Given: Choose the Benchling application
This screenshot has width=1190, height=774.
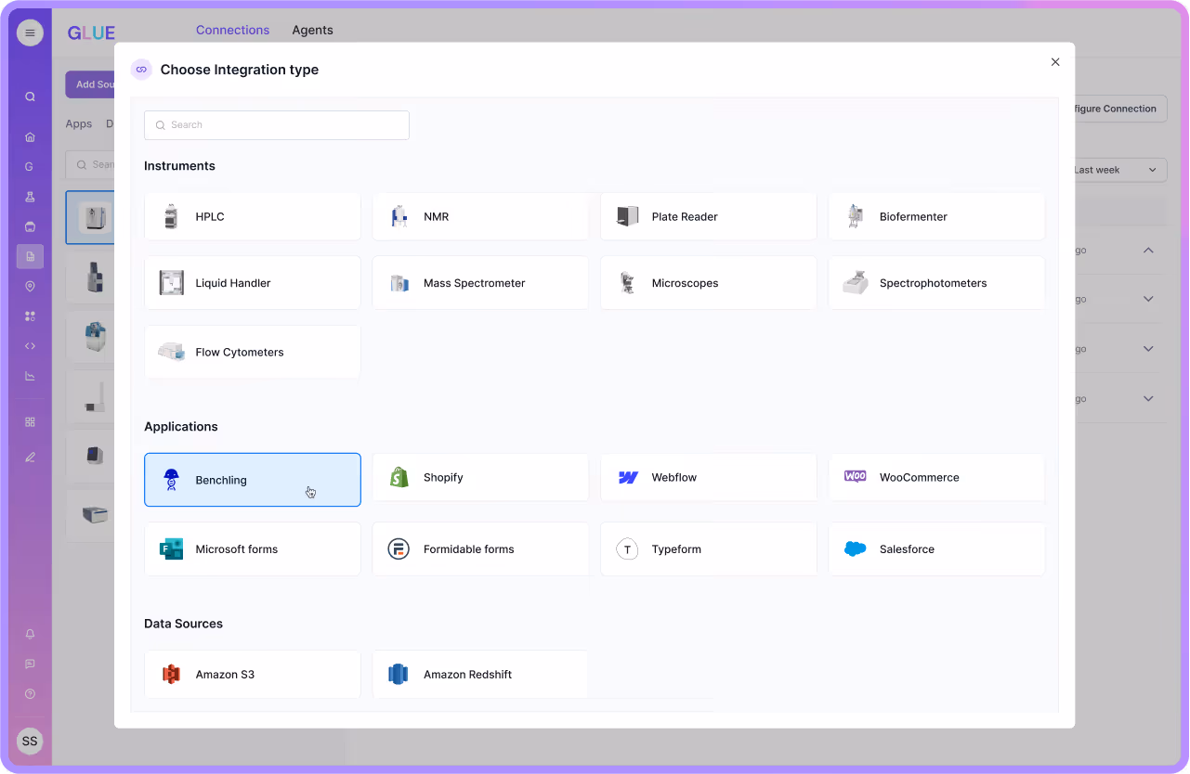Looking at the screenshot, I should [253, 480].
